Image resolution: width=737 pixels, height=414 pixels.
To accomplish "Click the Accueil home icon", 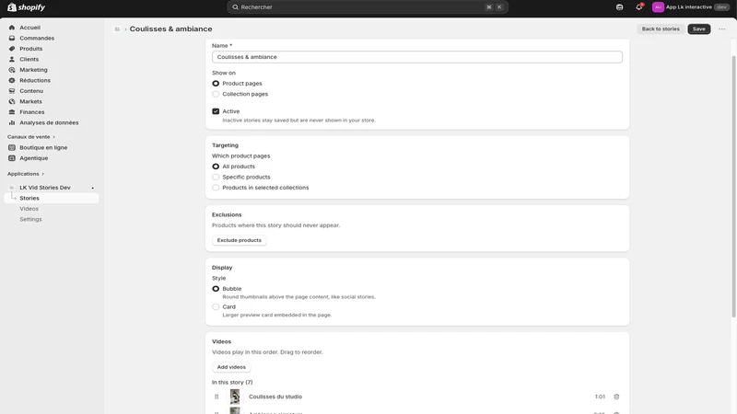I will tap(12, 28).
